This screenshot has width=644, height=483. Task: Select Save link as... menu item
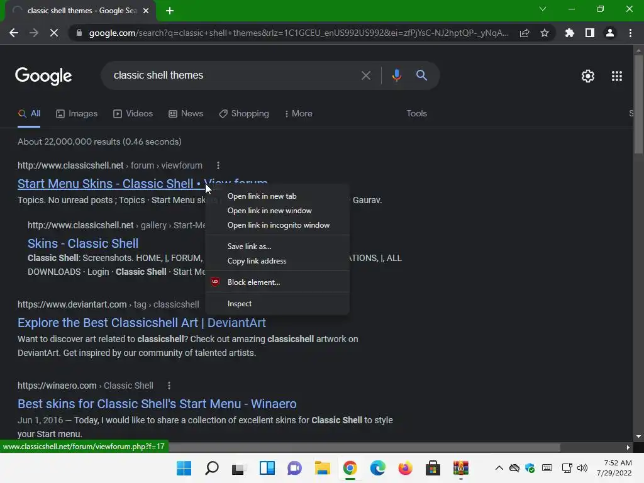277,247
